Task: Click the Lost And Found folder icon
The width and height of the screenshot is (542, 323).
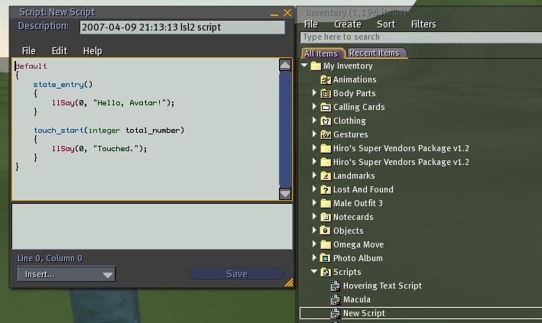Action: tap(326, 189)
